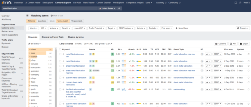
Task: Click the keyword search input field
Action: 49,8
